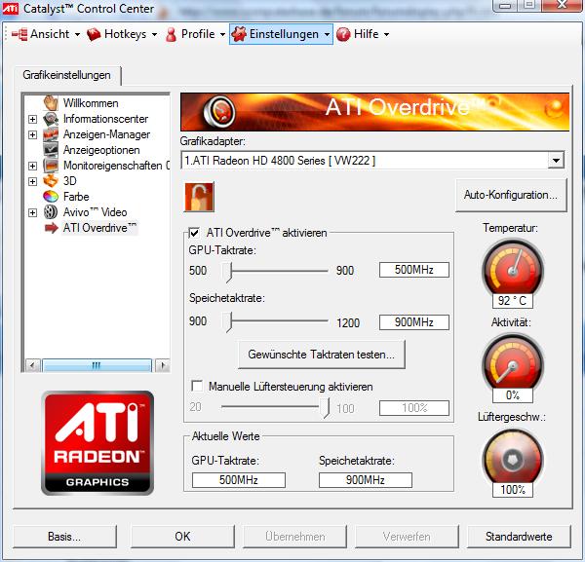585x562 pixels.
Task: Click the Ansicht view icon in menu bar
Action: 19,34
